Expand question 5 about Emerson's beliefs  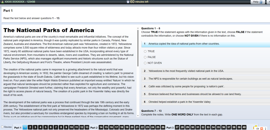point(205,94)
